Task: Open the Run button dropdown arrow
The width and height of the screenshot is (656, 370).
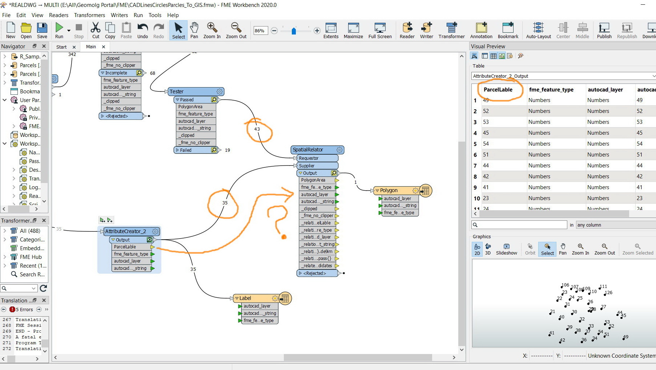Action: [x=68, y=31]
